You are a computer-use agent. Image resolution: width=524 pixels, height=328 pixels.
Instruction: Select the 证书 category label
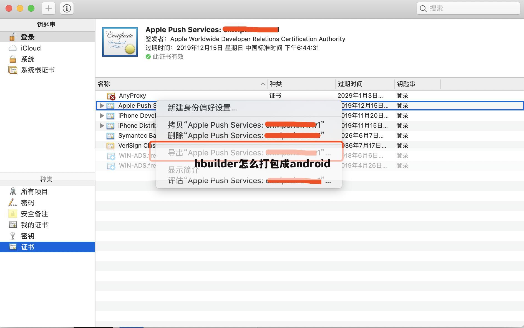tap(27, 247)
